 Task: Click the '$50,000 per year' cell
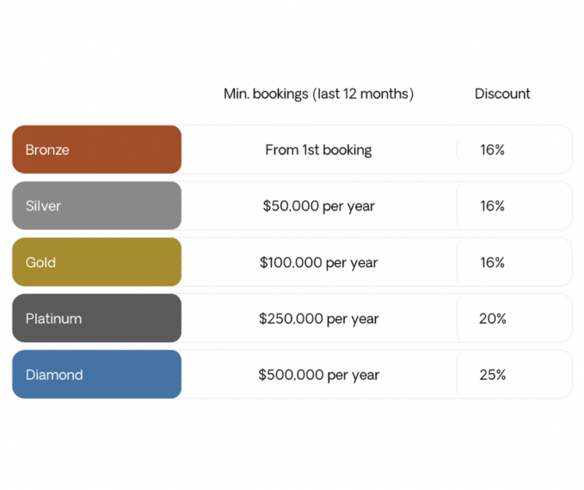pos(318,206)
